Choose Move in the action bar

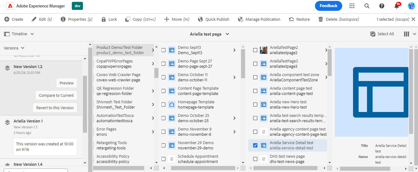177,19
